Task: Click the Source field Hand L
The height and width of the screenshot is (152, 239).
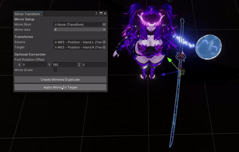Action: pos(78,42)
